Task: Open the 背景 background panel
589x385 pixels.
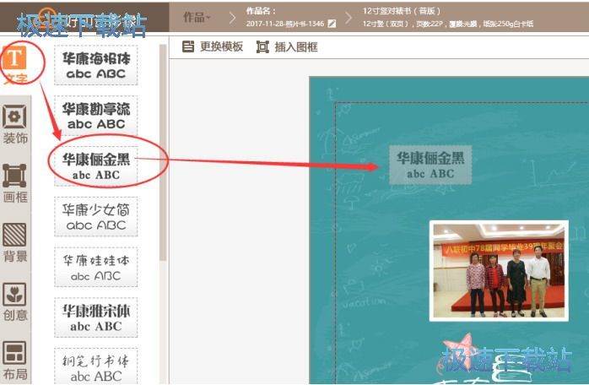Action: click(15, 242)
